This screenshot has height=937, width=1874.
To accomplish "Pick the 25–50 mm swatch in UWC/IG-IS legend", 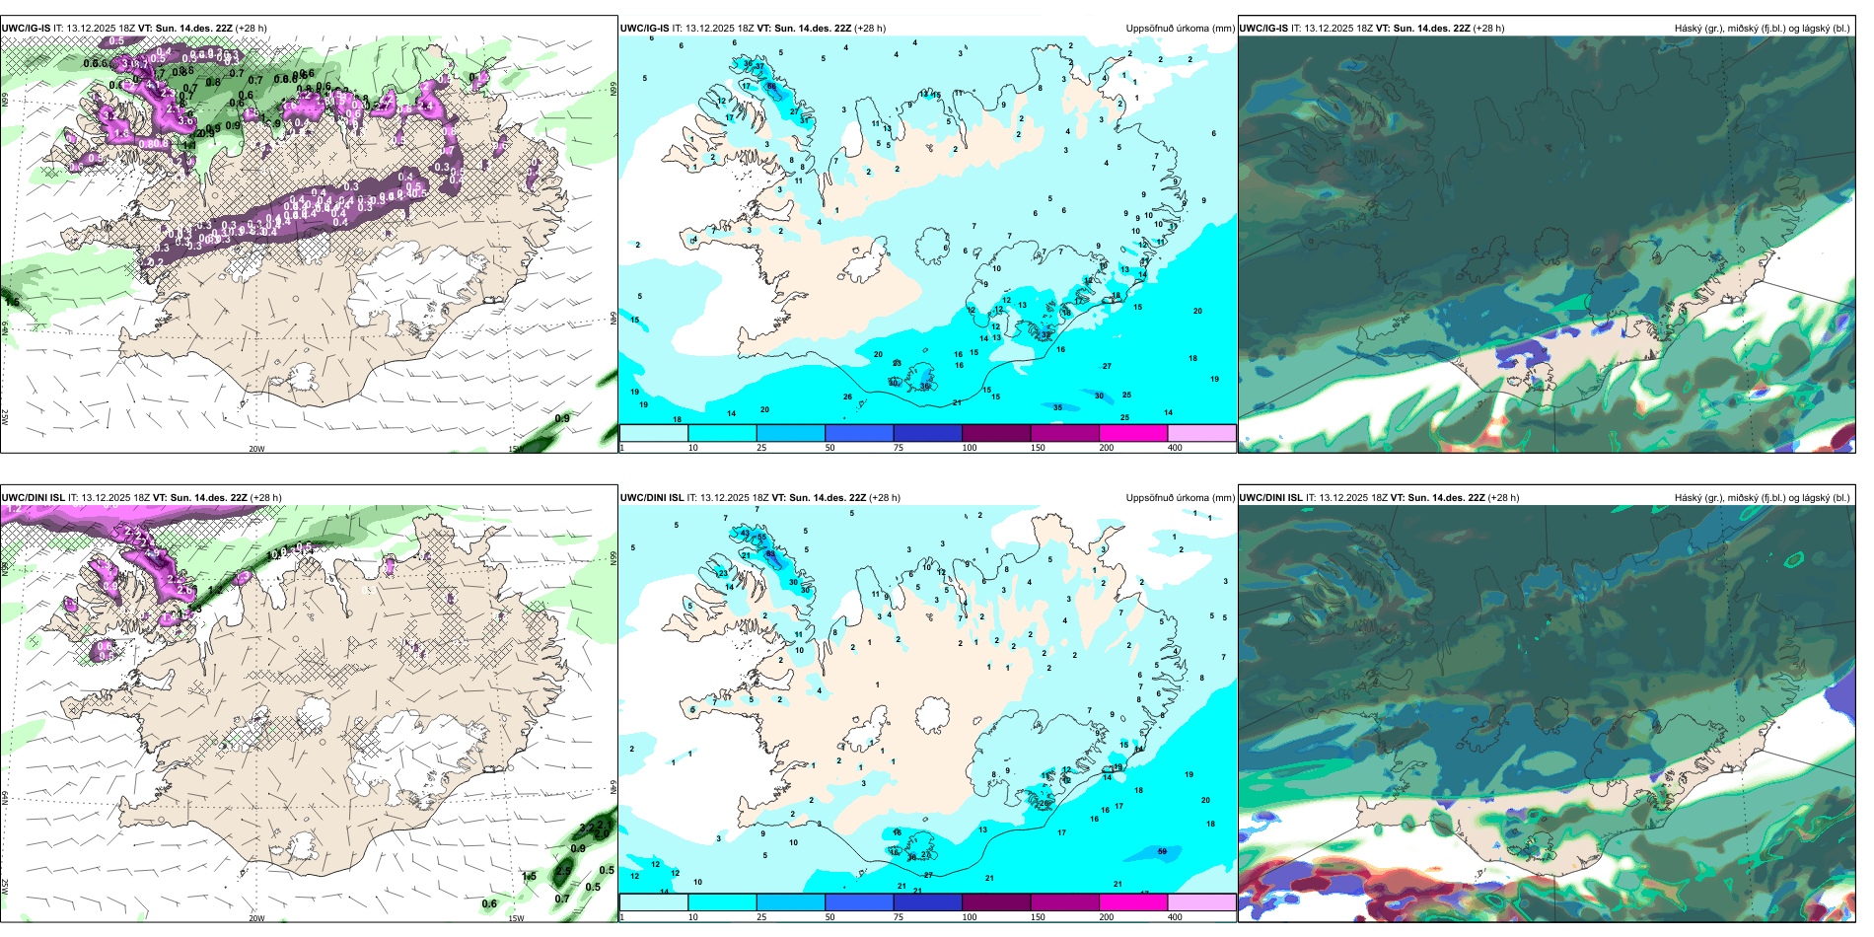I will (791, 433).
